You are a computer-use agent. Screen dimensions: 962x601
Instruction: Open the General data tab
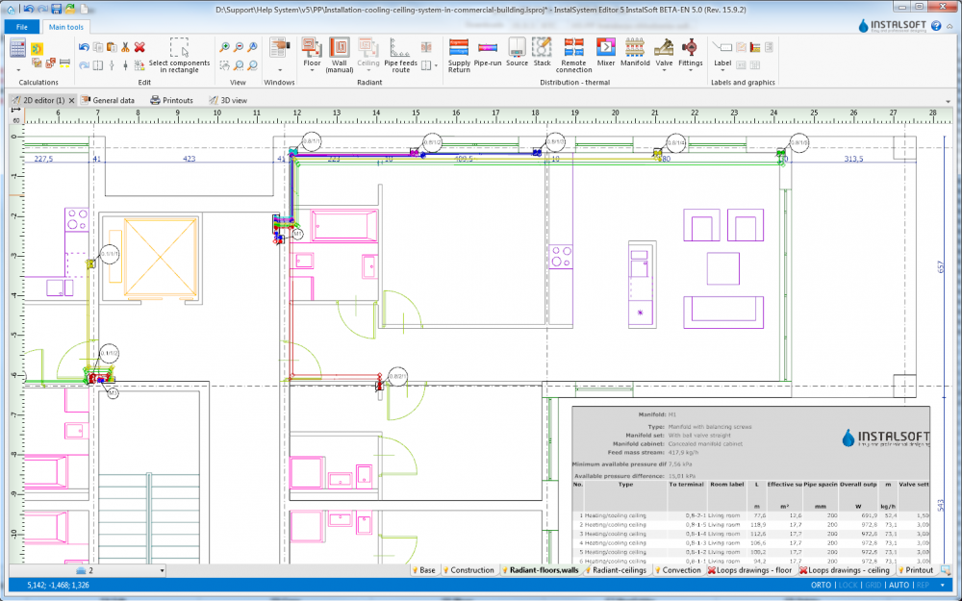click(x=108, y=100)
